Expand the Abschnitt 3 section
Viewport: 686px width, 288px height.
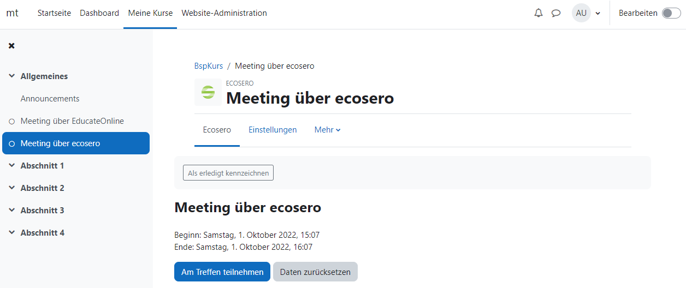[12, 211]
